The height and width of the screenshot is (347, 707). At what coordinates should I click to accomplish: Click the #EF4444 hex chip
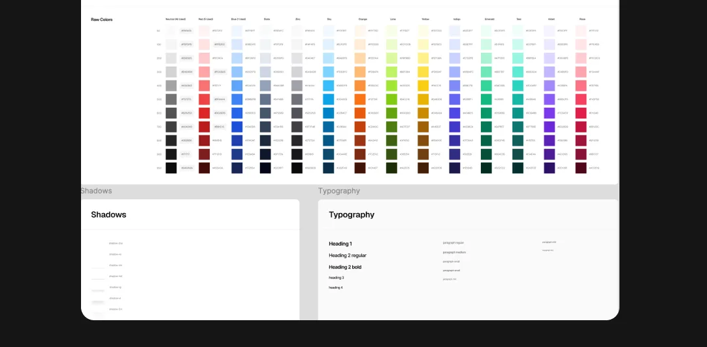220,99
